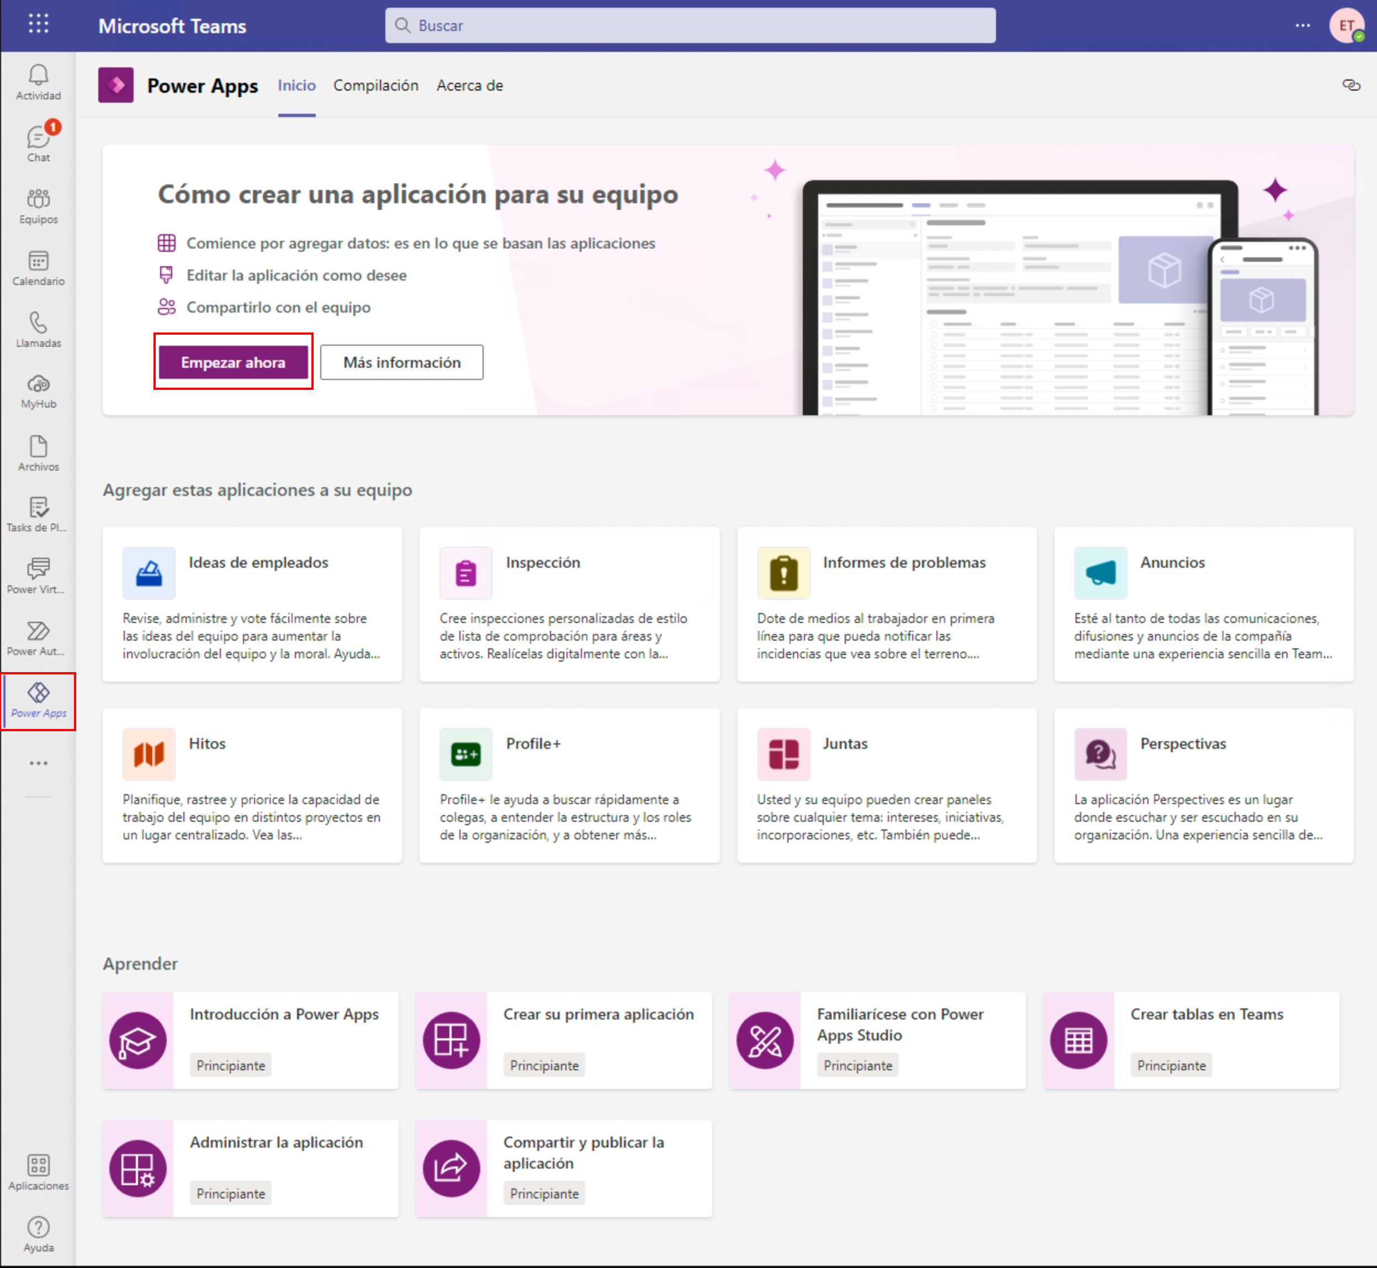Copy link icon at top right

click(x=1350, y=85)
